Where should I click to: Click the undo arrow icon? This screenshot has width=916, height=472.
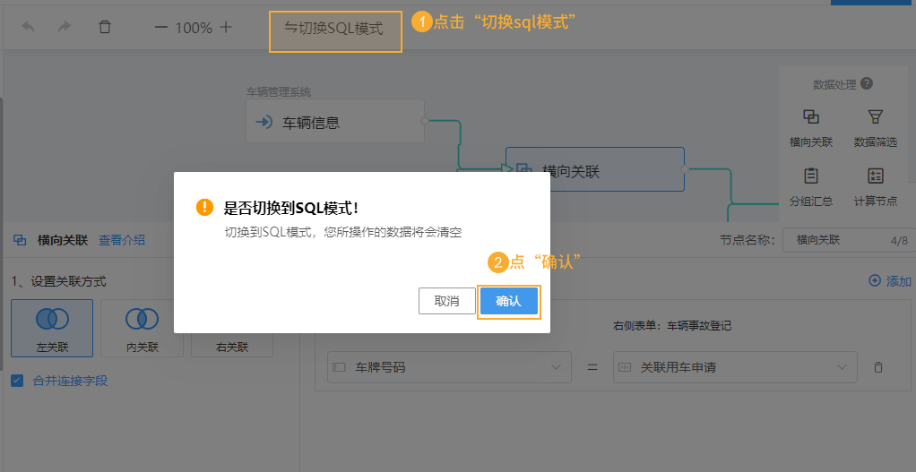[28, 27]
